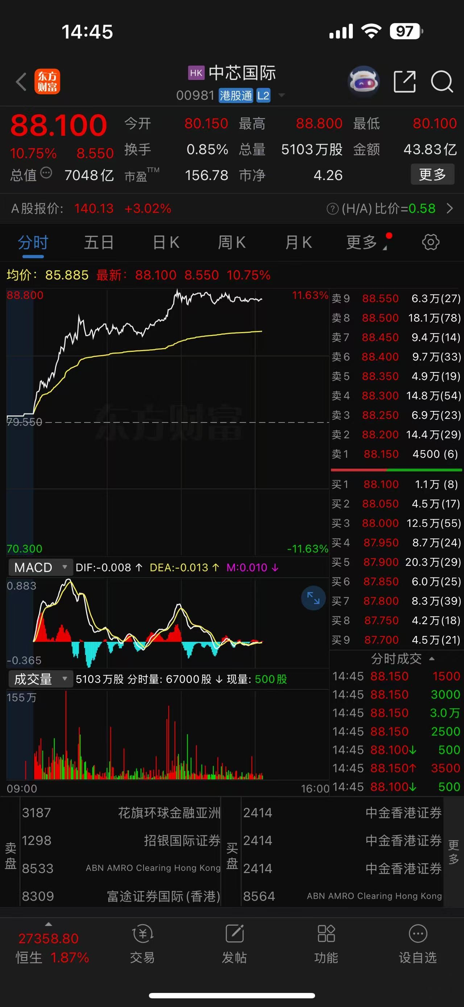Select 买1 88.100 order row
The width and height of the screenshot is (464, 1007).
(396, 484)
